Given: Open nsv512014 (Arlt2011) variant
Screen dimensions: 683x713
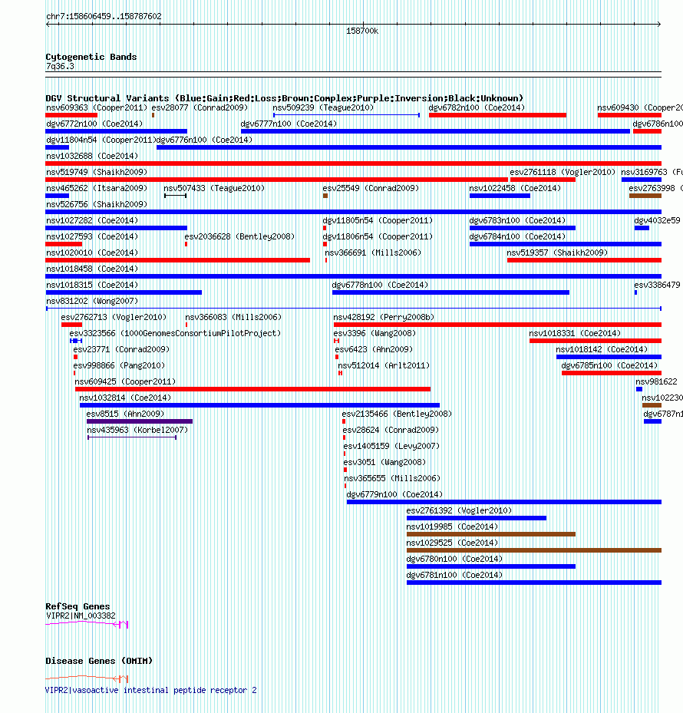Looking at the screenshot, I should pyautogui.click(x=384, y=366).
